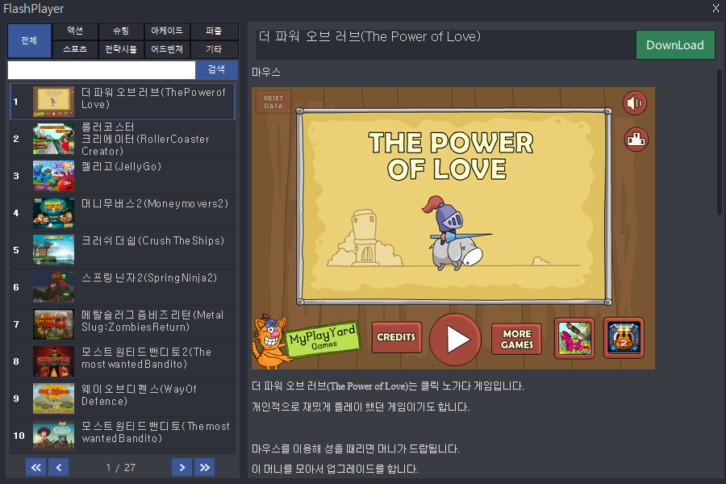Open Crush The Ships thumbnail

pyautogui.click(x=53, y=249)
